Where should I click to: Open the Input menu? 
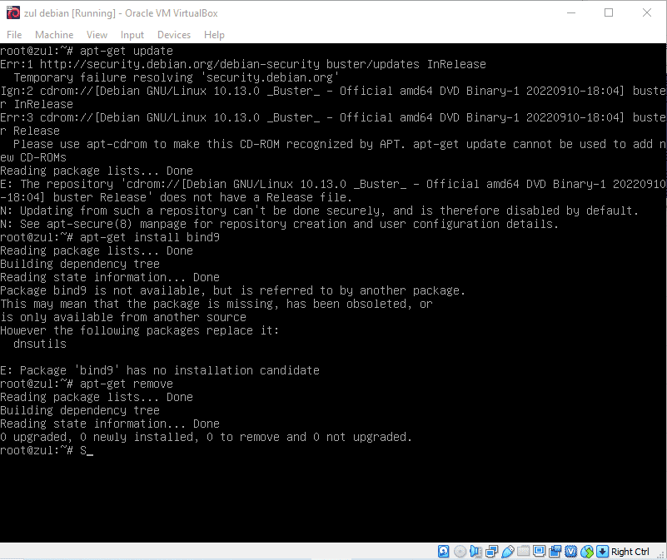tap(132, 35)
